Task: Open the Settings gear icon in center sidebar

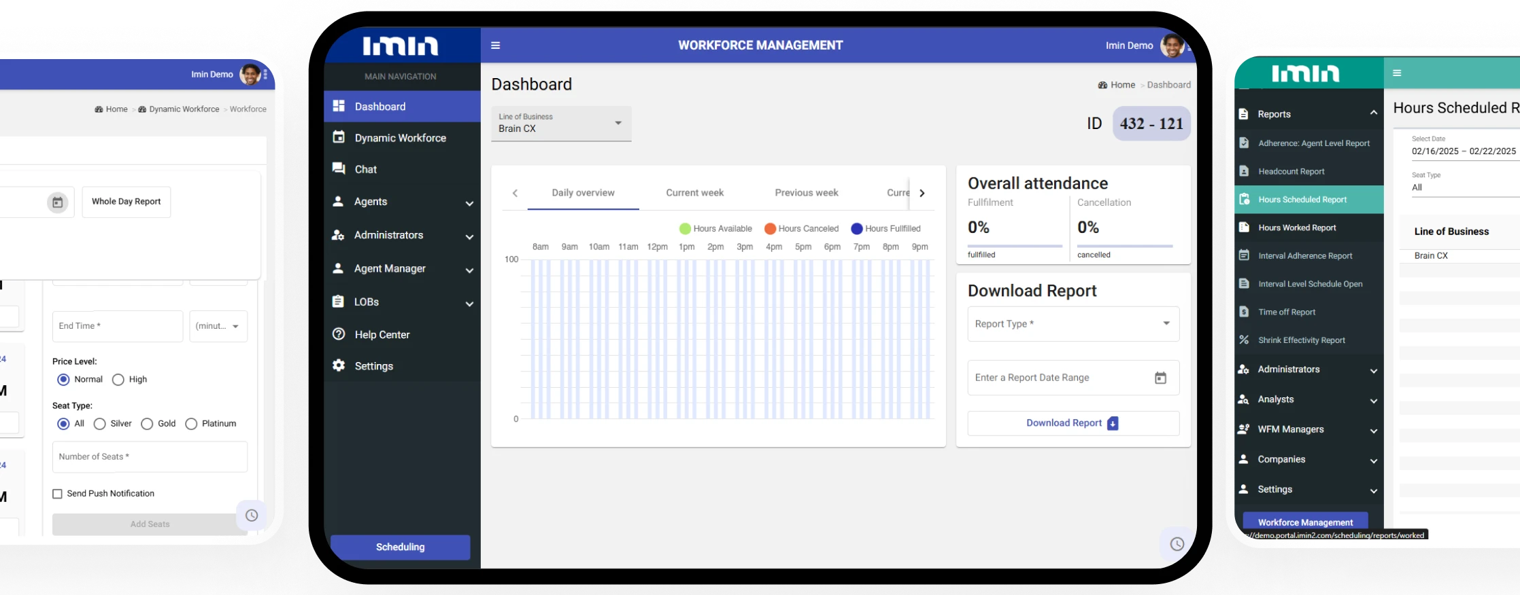Action: 338,365
